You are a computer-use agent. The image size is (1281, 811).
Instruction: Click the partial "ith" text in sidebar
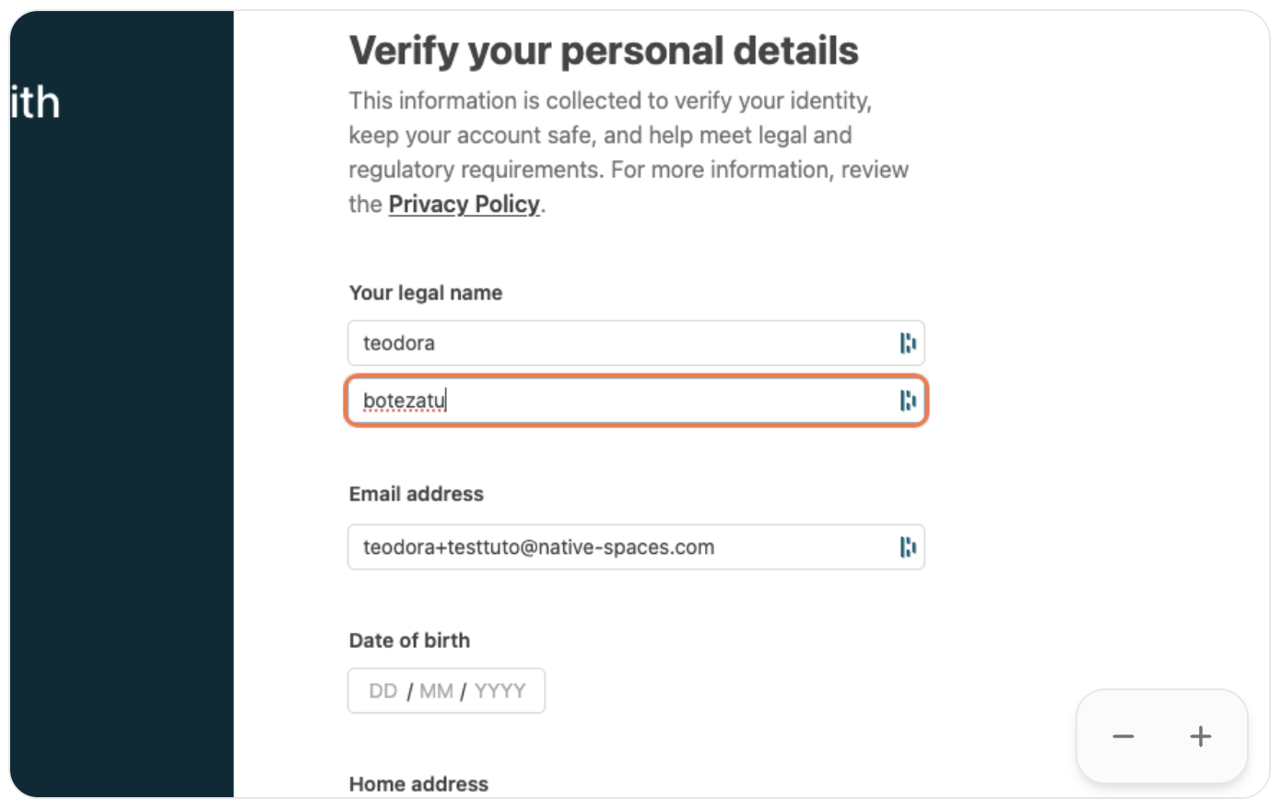(35, 102)
